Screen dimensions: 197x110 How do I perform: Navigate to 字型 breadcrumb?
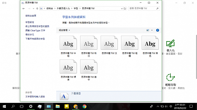pos(76,8)
